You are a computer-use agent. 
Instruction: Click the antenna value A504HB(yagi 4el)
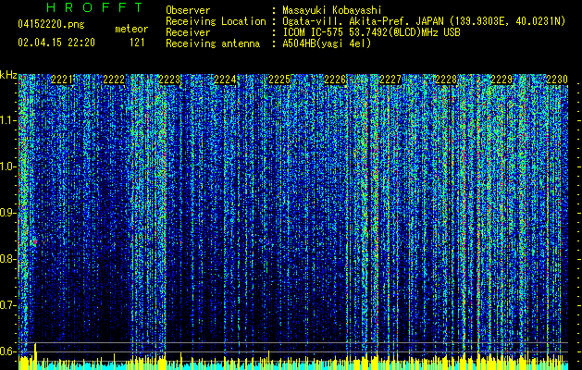(327, 43)
